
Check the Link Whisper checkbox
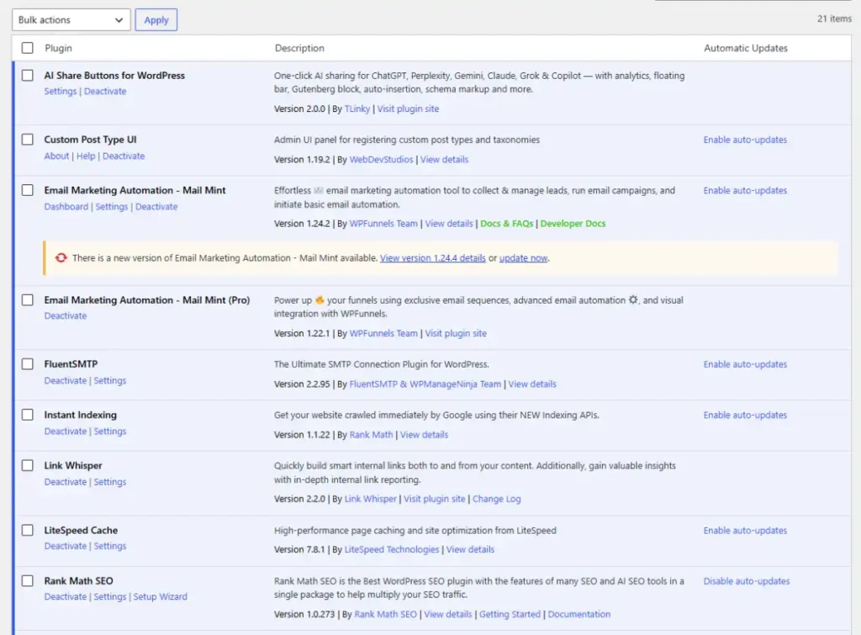tap(28, 465)
